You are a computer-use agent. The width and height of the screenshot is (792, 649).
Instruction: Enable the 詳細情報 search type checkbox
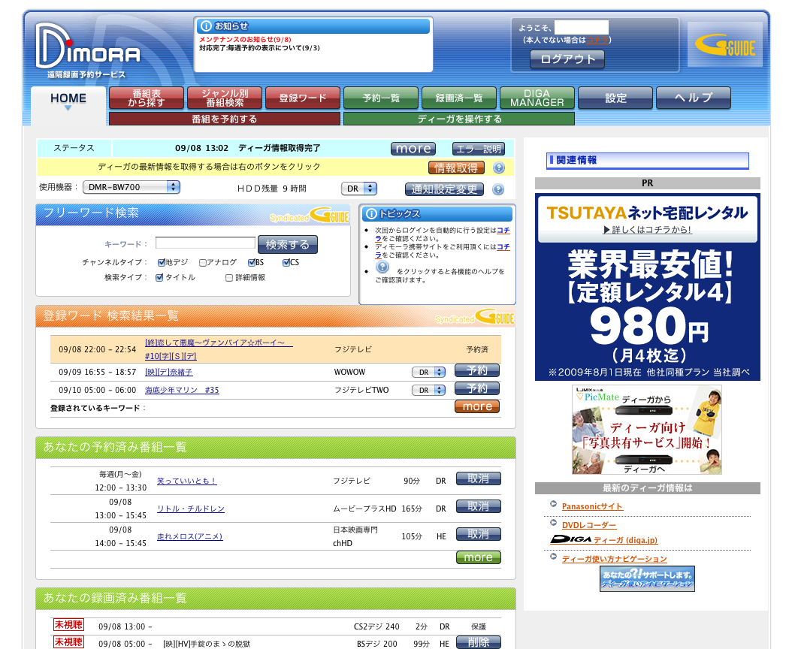[x=230, y=278]
